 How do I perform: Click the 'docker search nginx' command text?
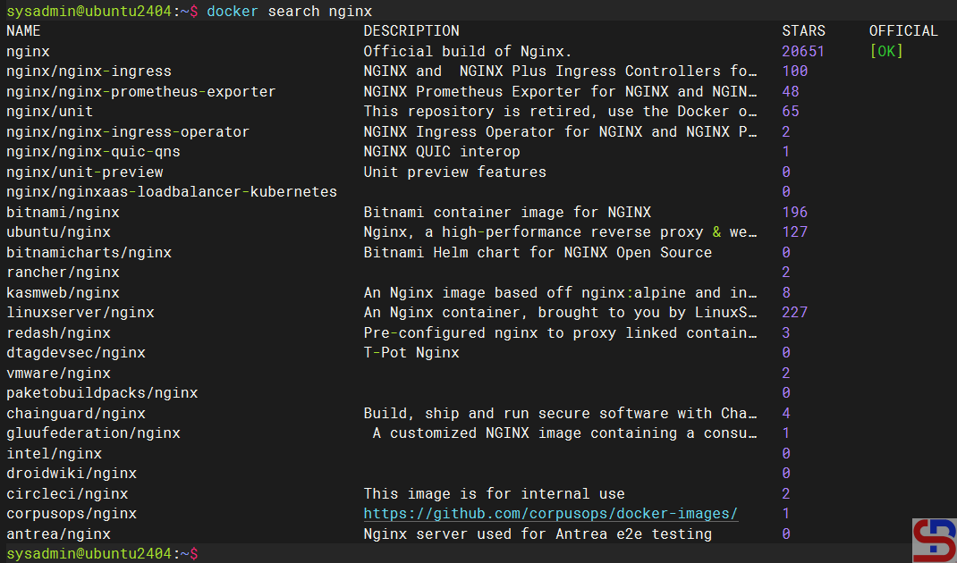289,11
